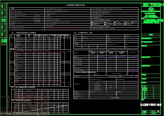
Task: Click the sheet number cell in title block bottom
Action: pos(158,112)
